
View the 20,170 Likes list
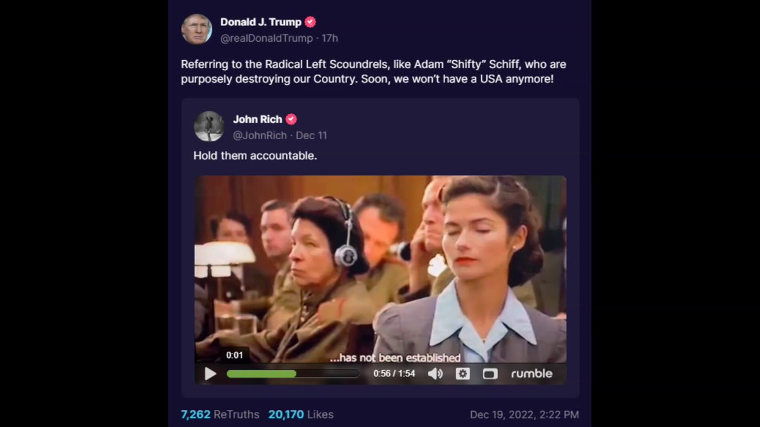[x=301, y=414]
